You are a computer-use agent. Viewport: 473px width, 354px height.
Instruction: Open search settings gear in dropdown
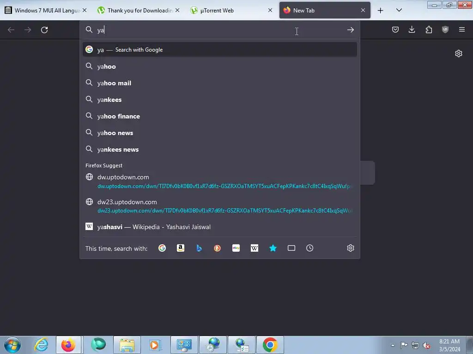(x=350, y=248)
